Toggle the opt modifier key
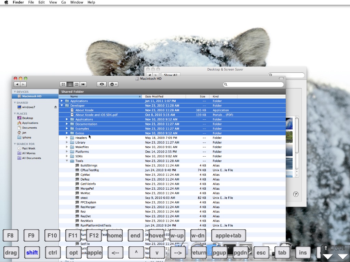Image resolution: width=350 pixels, height=262 pixels. (73, 252)
